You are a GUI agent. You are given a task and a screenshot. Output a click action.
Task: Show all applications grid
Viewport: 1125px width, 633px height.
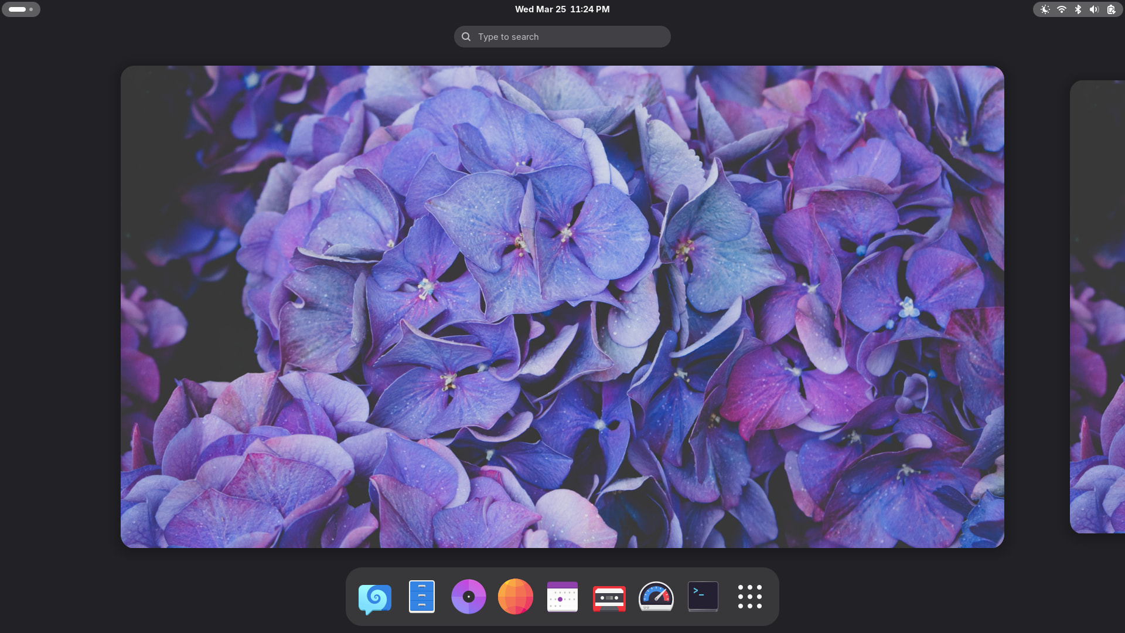pyautogui.click(x=749, y=597)
